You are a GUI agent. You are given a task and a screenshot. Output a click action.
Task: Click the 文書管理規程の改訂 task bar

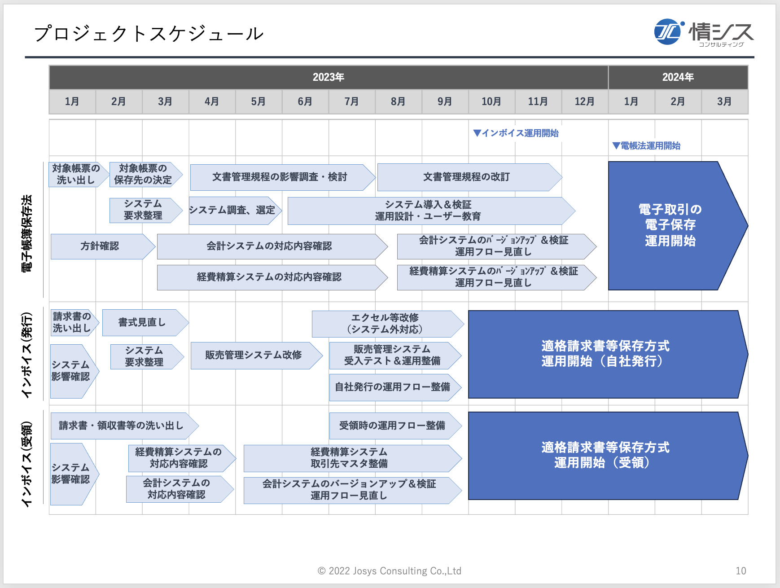[467, 176]
